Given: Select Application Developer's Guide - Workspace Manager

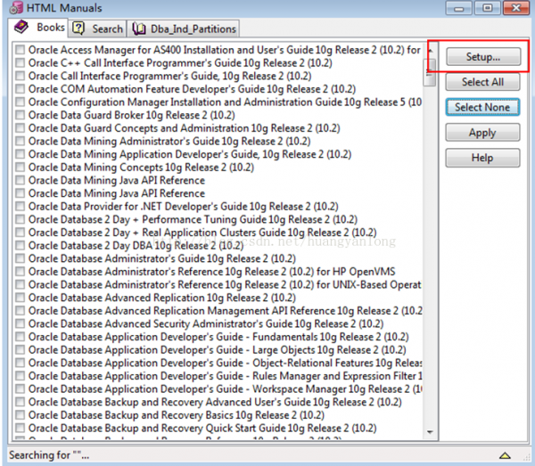Looking at the screenshot, I should pyautogui.click(x=226, y=388).
